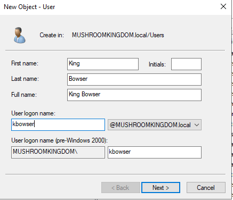Image resolution: width=233 pixels, height=200 pixels.
Task: Click the 'User logon name (pre-Windows 2000):' label
Action: 59,140
